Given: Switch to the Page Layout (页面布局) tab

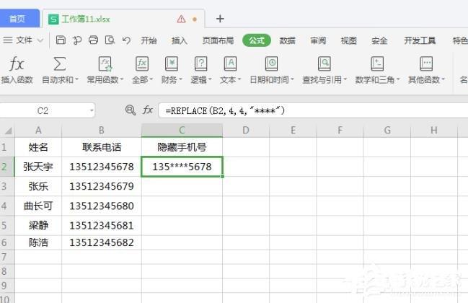Looking at the screenshot, I should tap(218, 40).
